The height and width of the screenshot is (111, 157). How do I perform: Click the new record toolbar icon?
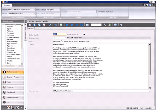pos(30,25)
